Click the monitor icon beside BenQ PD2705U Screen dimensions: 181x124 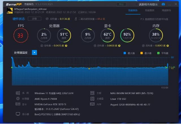pos(18,114)
